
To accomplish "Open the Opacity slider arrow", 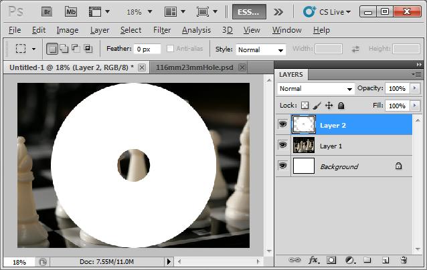I will [x=415, y=88].
